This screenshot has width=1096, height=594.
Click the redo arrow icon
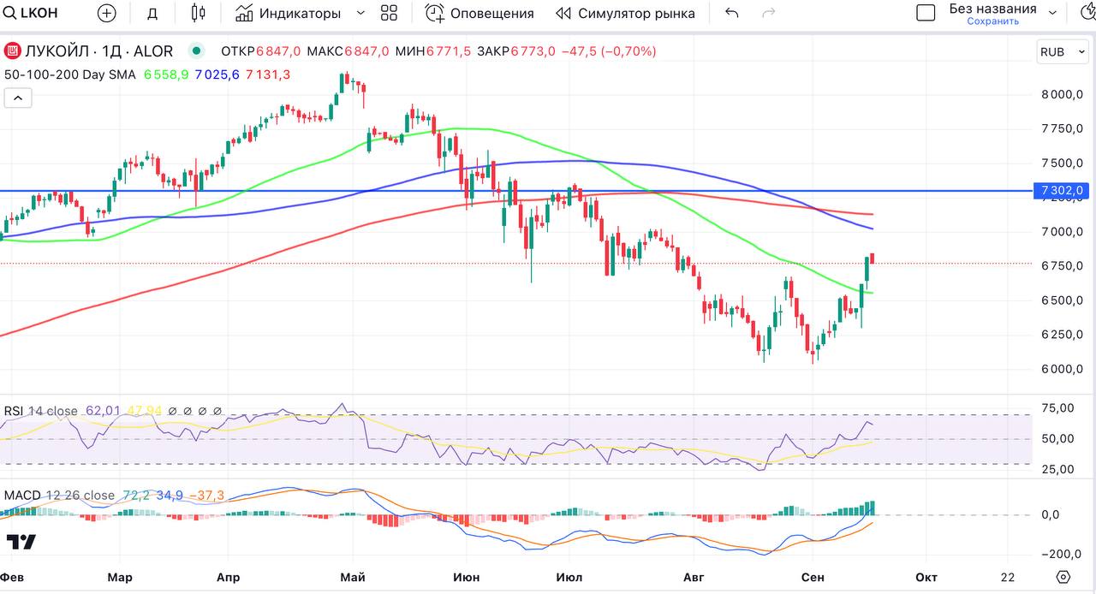click(769, 13)
